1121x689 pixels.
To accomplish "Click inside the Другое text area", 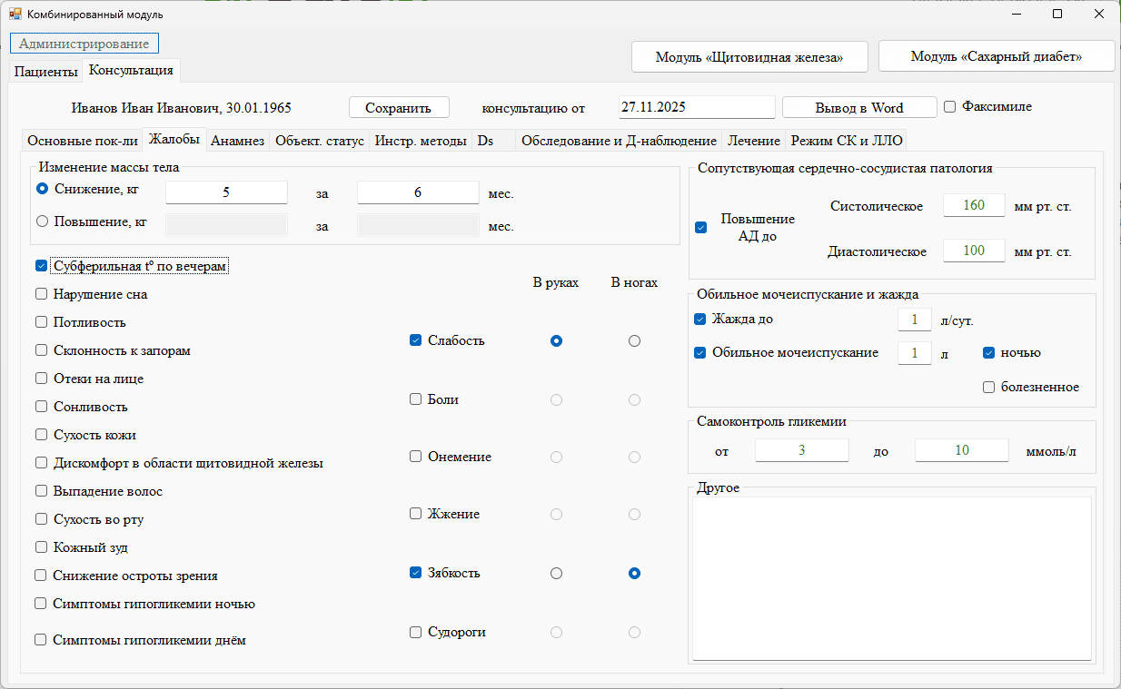I will tap(891, 577).
